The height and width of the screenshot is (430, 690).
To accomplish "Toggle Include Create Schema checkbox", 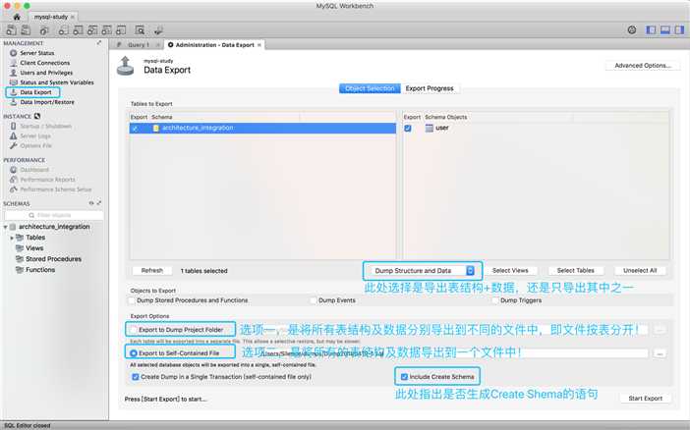I will [x=404, y=377].
